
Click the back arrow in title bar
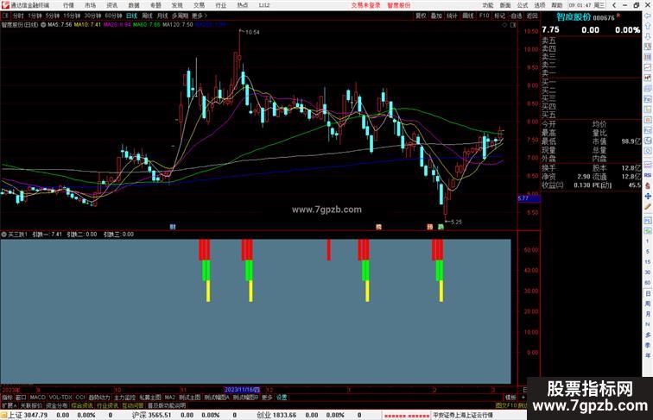[614, 5]
